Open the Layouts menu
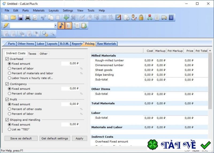Image resolution: width=214 pixels, height=153 pixels. click(x=54, y=10)
